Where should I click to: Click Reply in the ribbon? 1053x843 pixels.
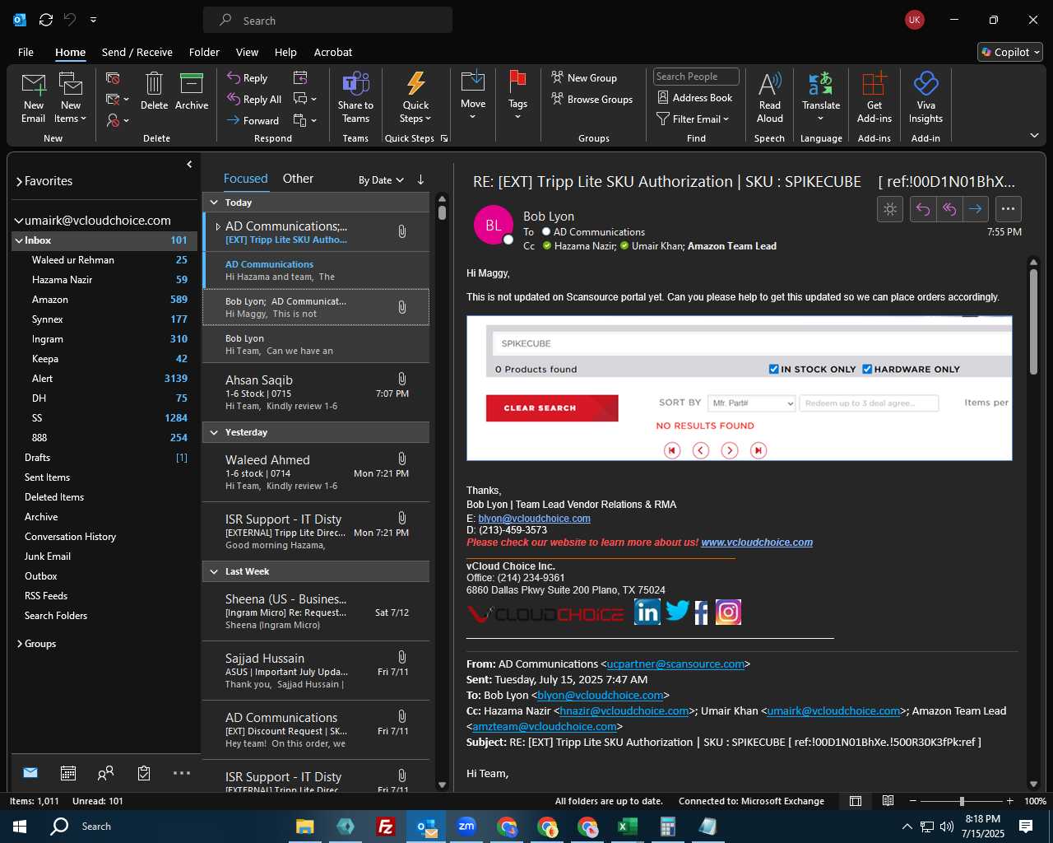[248, 77]
